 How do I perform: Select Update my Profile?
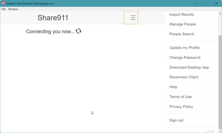point(184,48)
